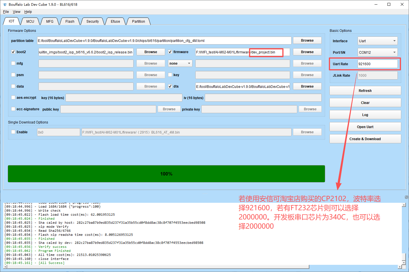This screenshot has width=409, height=272.
Task: Click the green 100% progress bar
Action: tap(166, 174)
